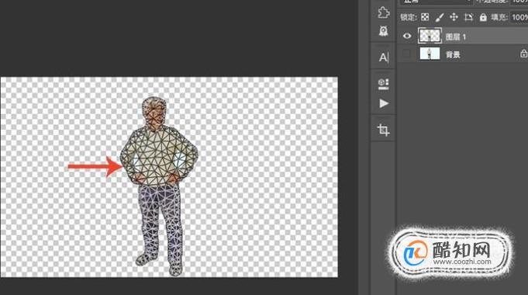Open the Actions panel play icon

pyautogui.click(x=384, y=103)
